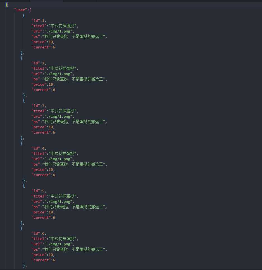Viewport: 262px width, 270px height.
Task: Click "titel" line in the id 4 block
Action: coord(55,153)
